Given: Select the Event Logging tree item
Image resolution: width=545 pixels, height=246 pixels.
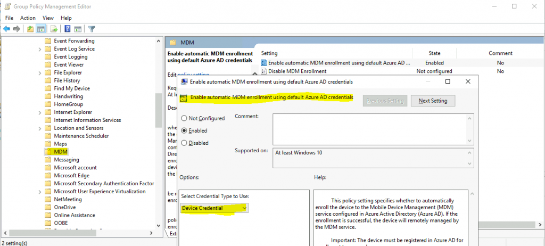Looking at the screenshot, I should 71,57.
